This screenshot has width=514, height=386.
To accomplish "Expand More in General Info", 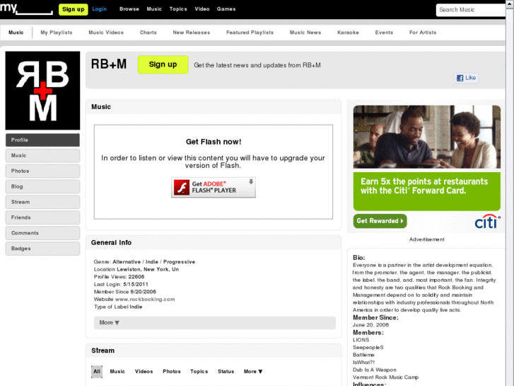I will [215, 322].
